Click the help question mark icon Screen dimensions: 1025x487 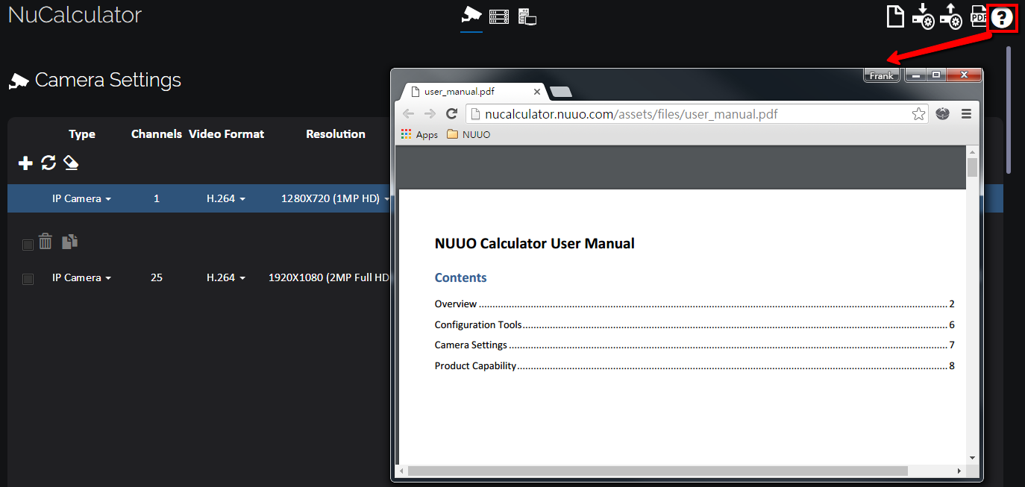point(1003,18)
